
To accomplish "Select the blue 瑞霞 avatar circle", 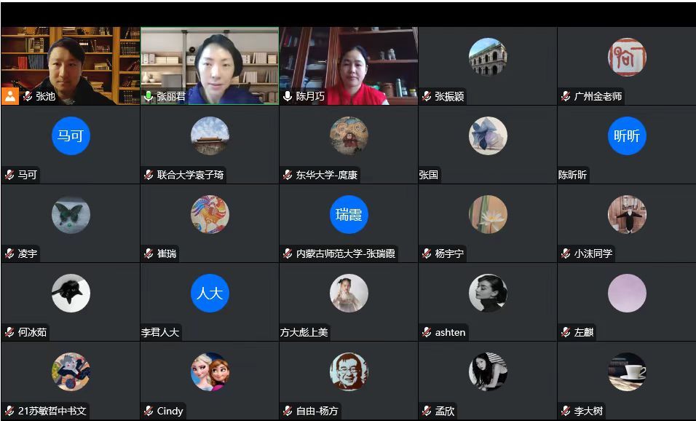I will [349, 214].
